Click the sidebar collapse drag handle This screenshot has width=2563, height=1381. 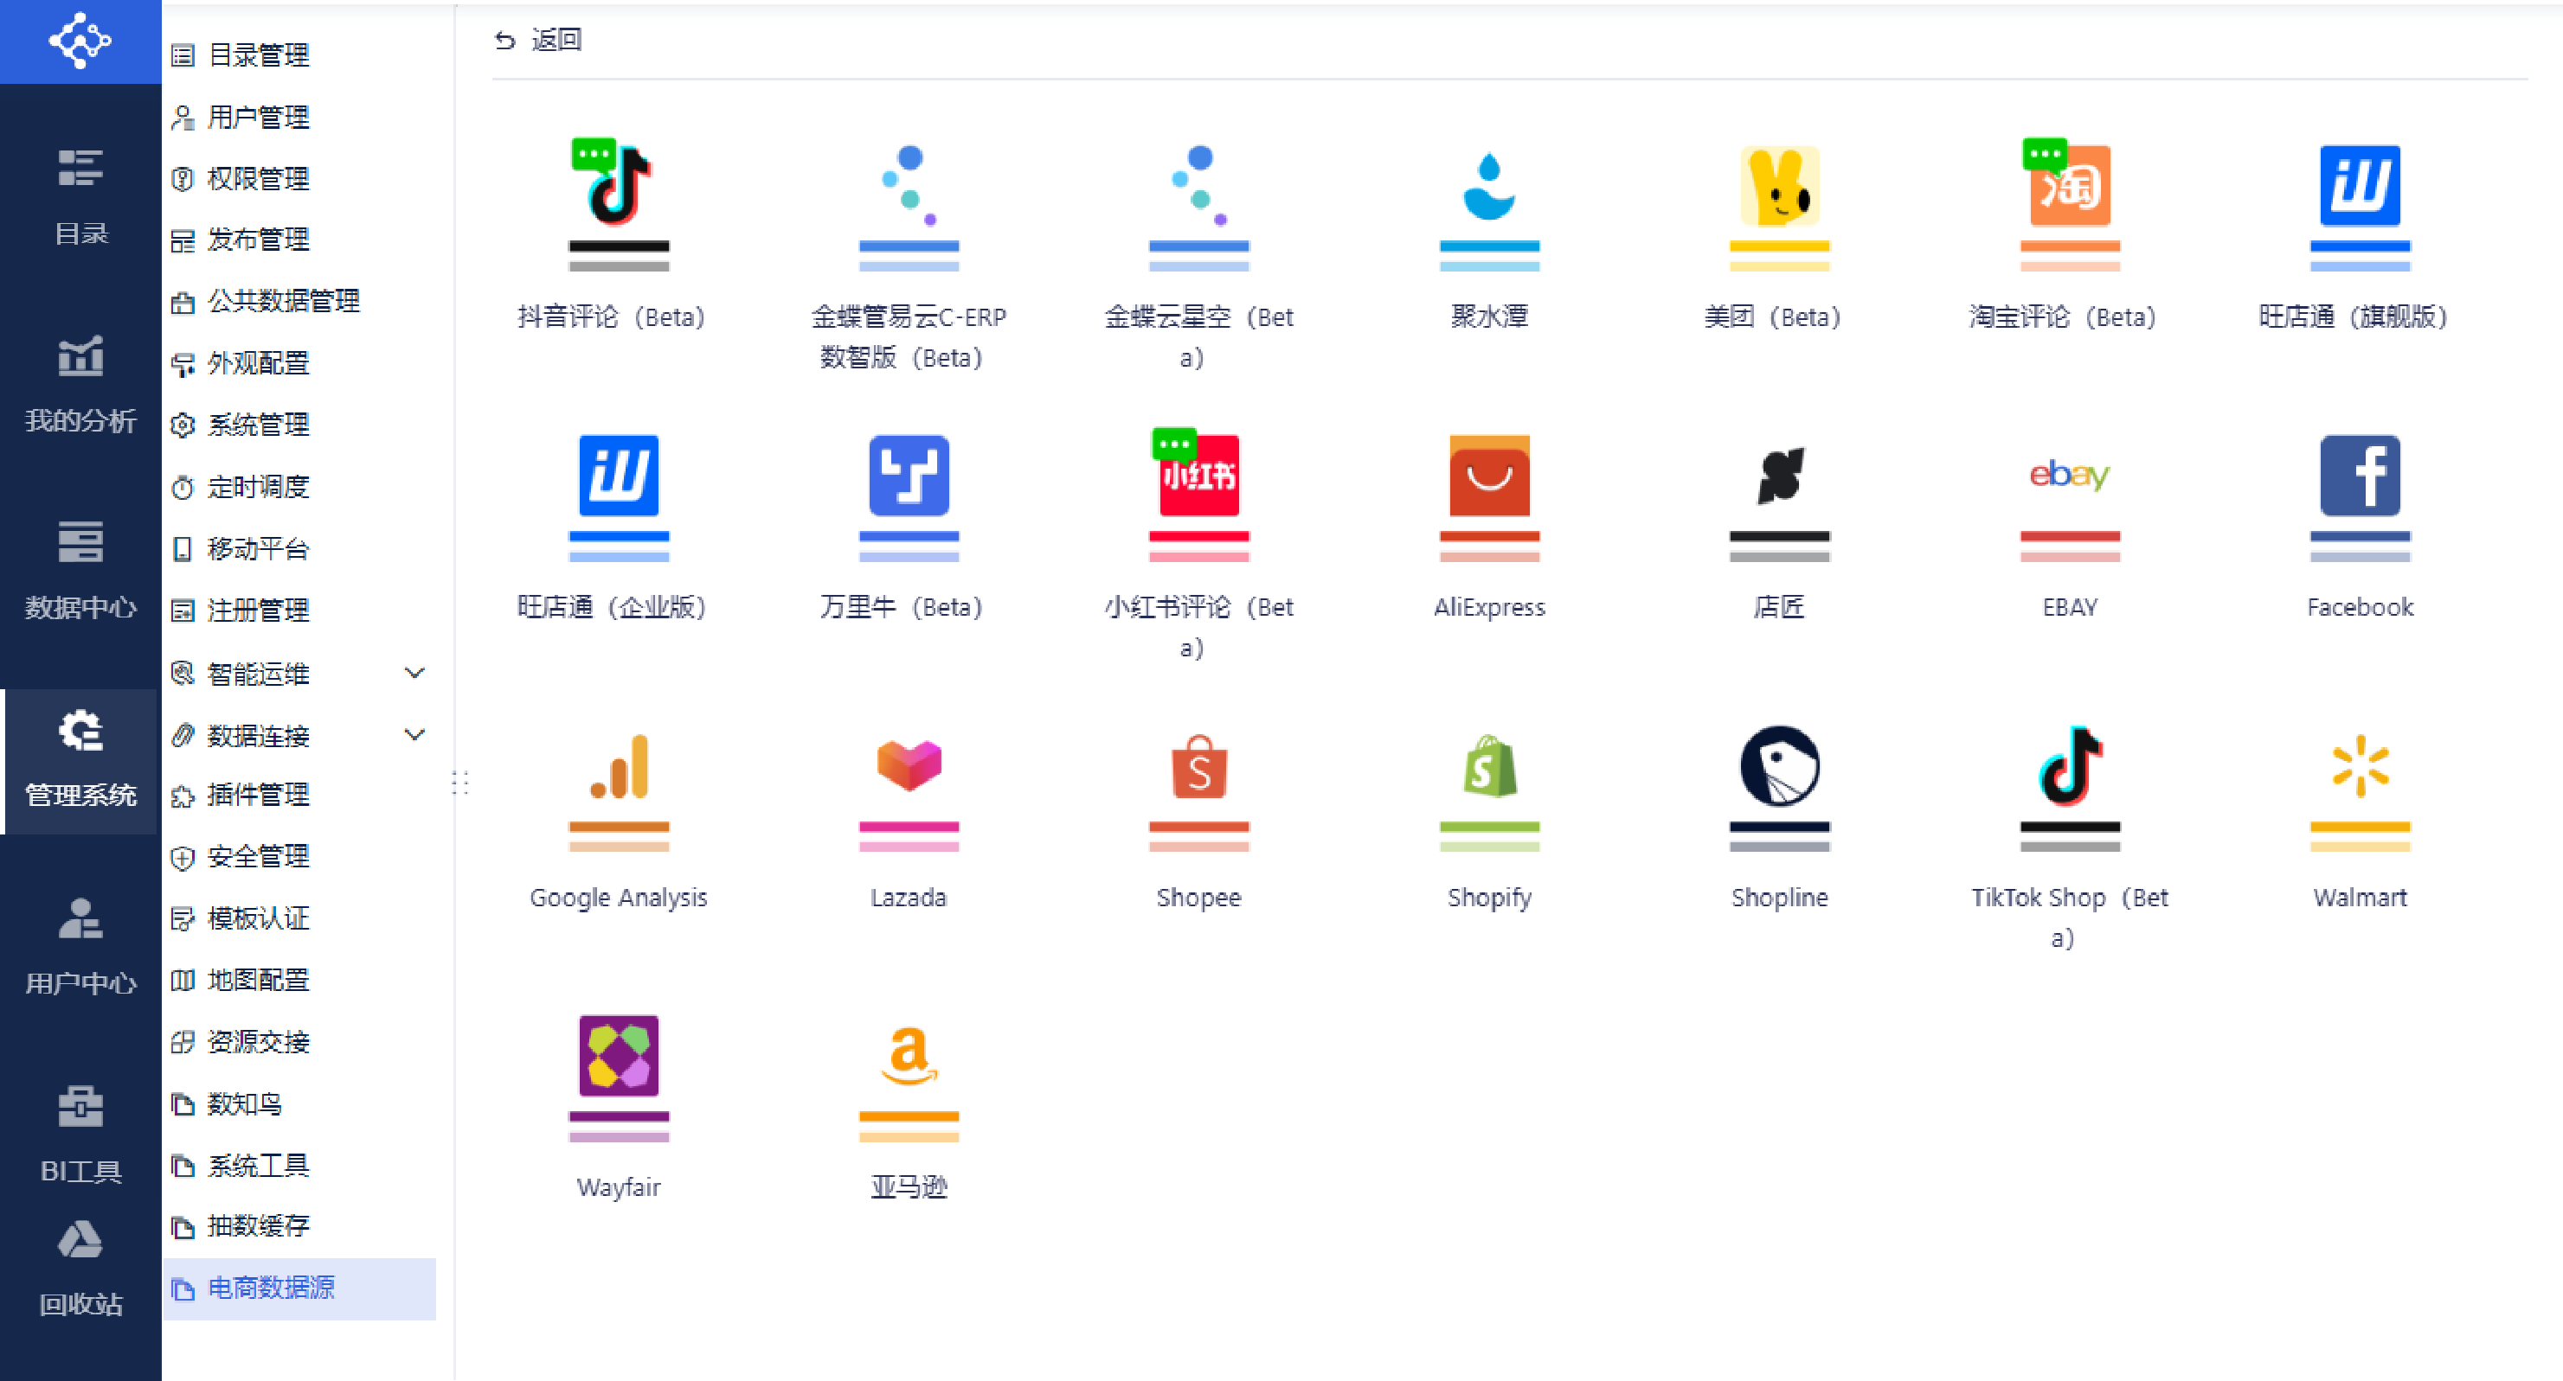(459, 783)
